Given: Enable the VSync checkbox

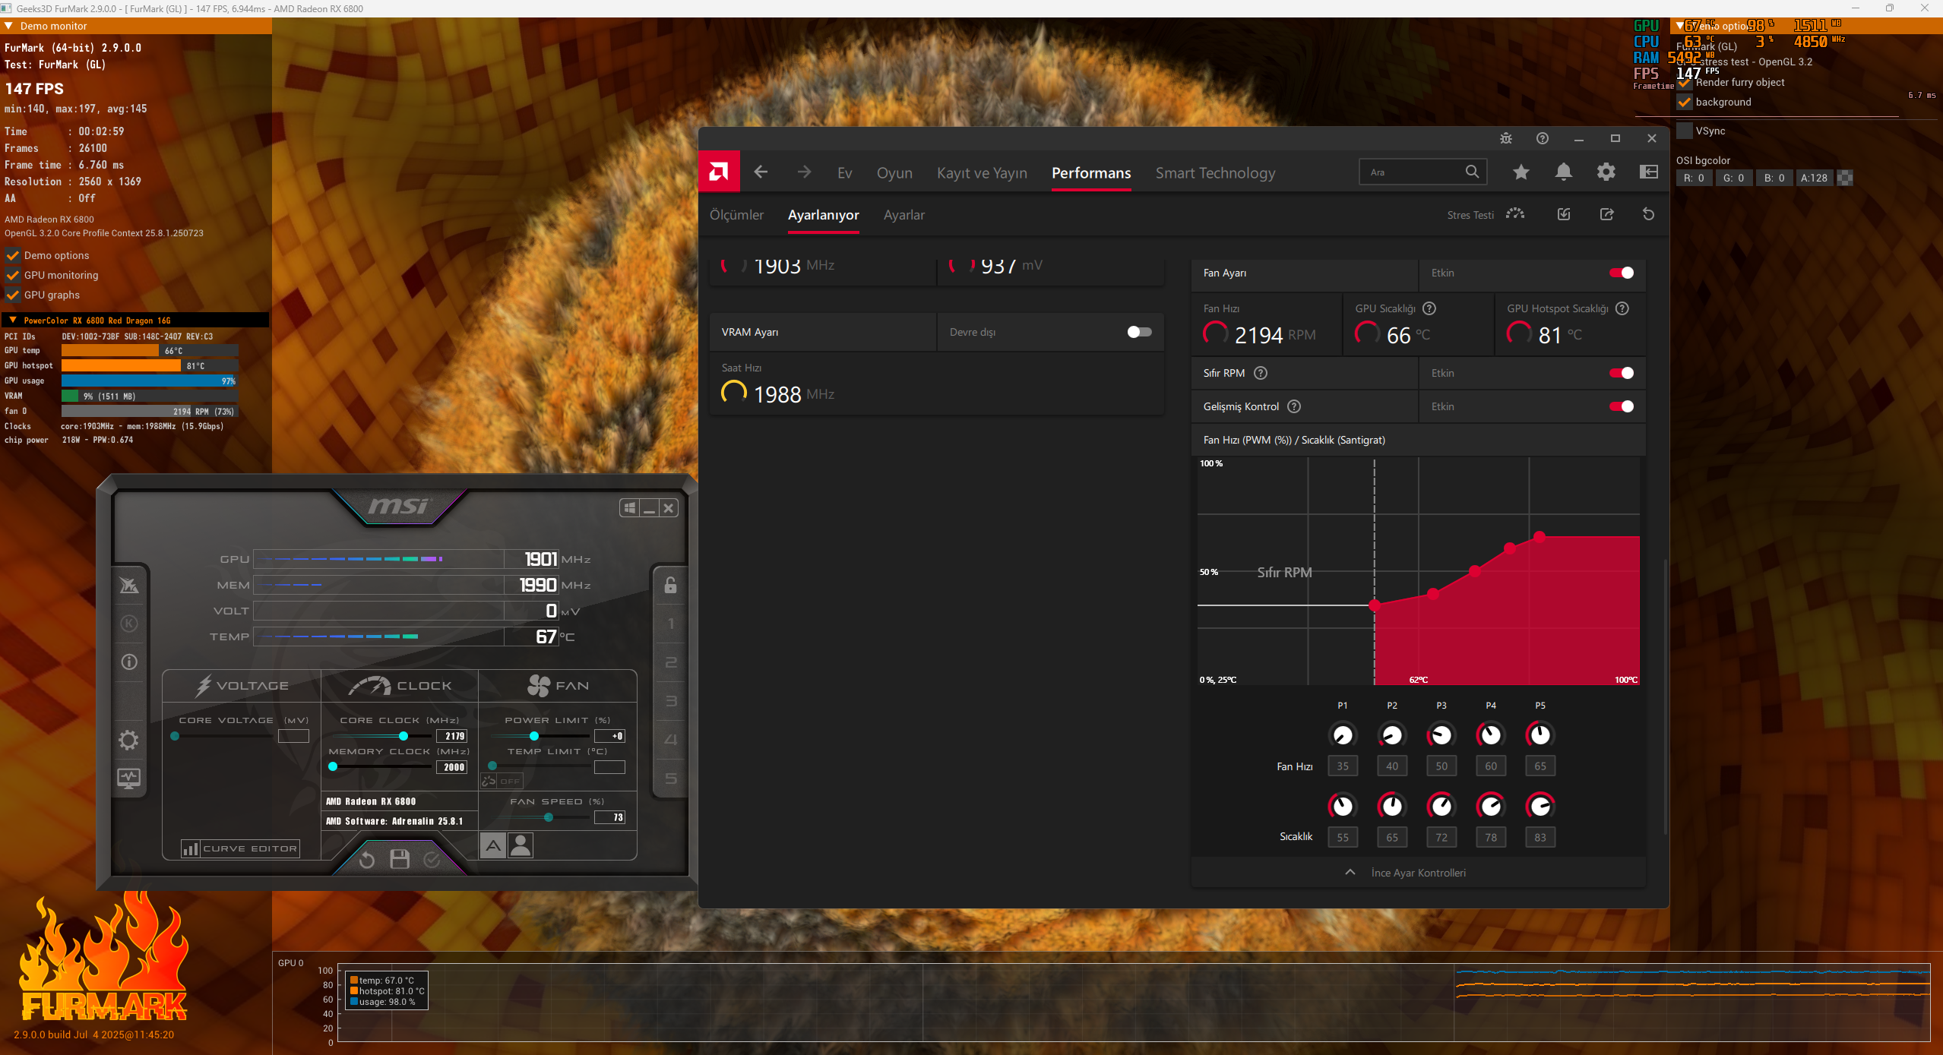Looking at the screenshot, I should tap(1685, 131).
